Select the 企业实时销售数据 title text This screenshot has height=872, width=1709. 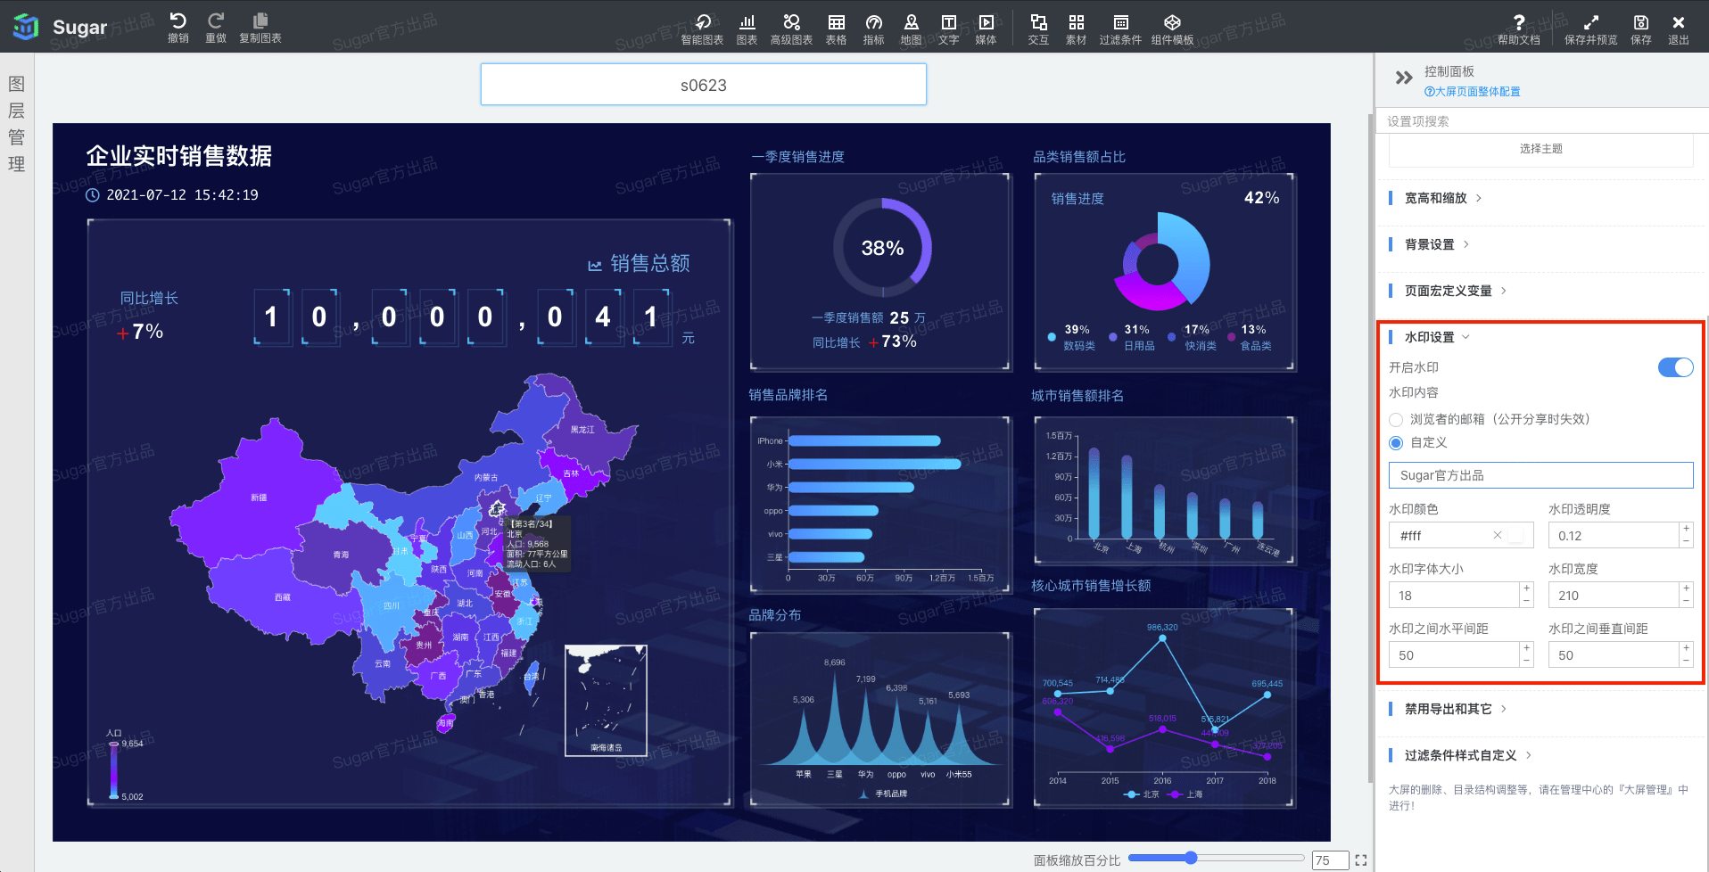pyautogui.click(x=178, y=156)
